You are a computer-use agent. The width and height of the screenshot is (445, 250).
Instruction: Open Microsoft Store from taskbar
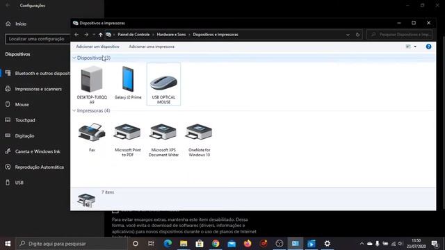click(x=200, y=244)
